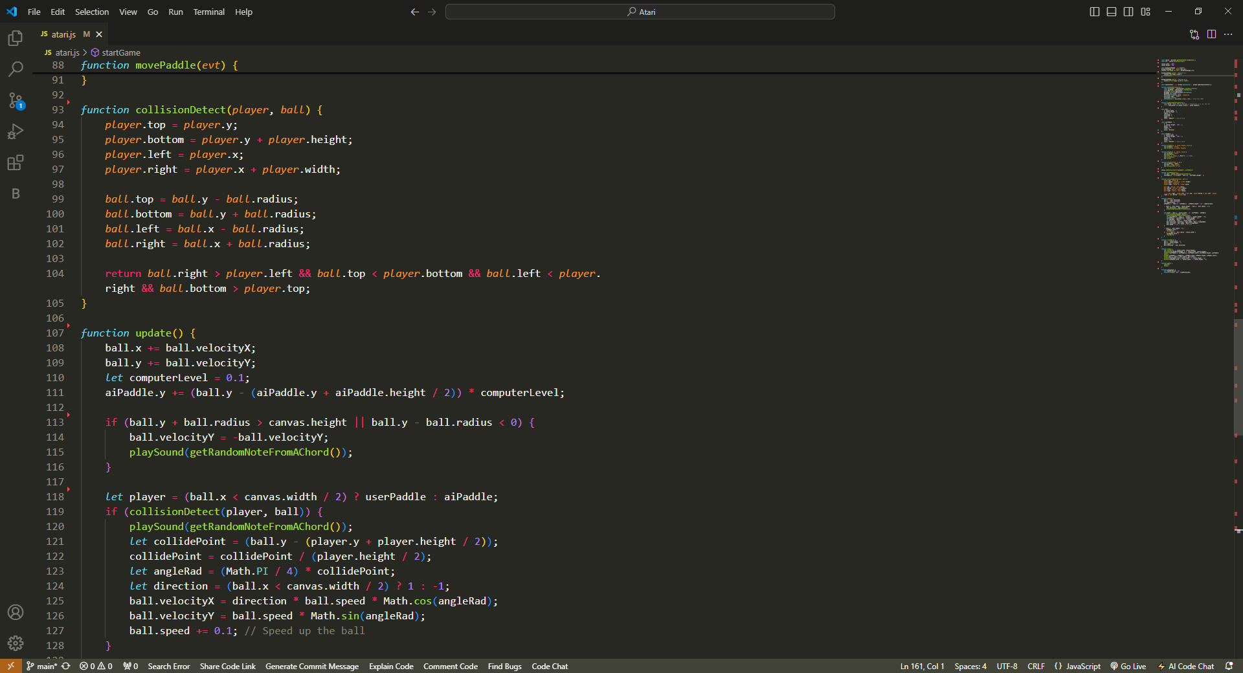This screenshot has width=1243, height=673.
Task: Open the Accounts menu icon
Action: click(x=16, y=612)
